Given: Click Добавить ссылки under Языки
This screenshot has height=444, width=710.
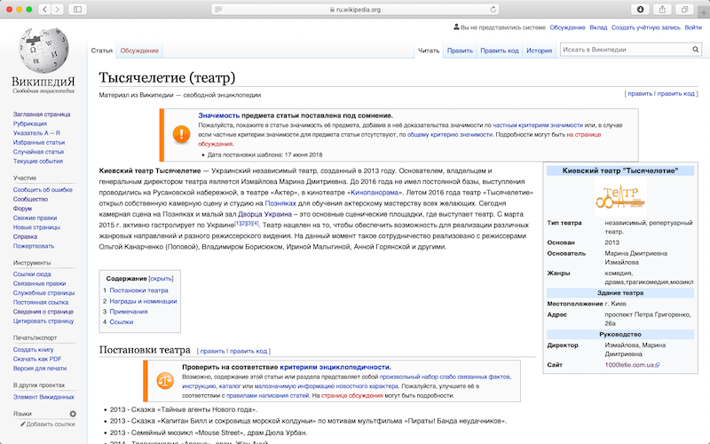Looking at the screenshot, I should click(x=51, y=424).
